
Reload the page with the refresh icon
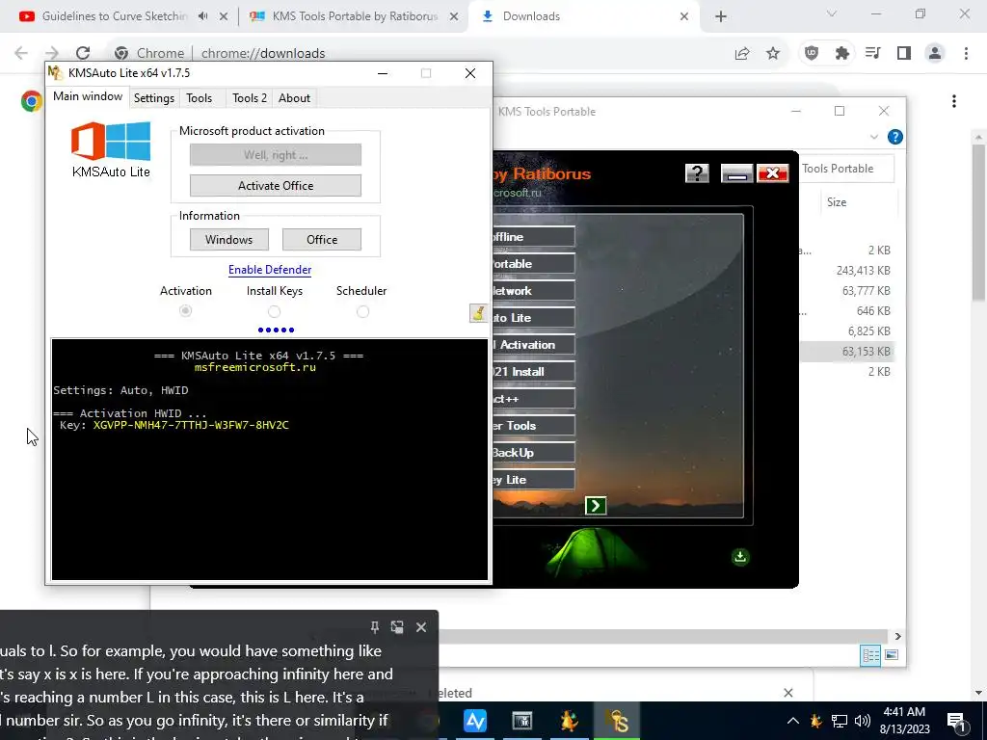pyautogui.click(x=83, y=54)
